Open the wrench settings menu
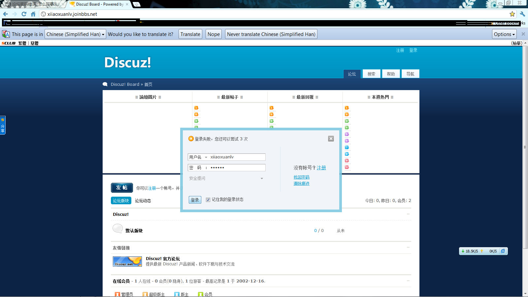Image resolution: width=528 pixels, height=297 pixels. (x=522, y=14)
